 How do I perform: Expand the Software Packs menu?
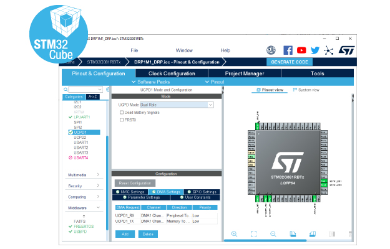151,82
